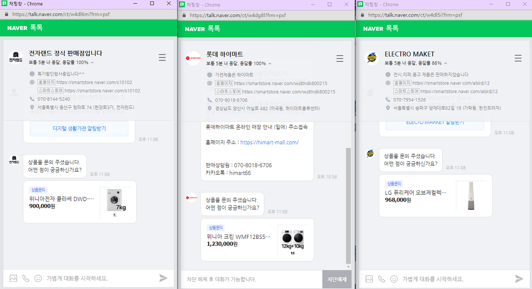Click the 하이마트 chat vertical scrollbar
This screenshot has height=289, width=532.
[348, 205]
